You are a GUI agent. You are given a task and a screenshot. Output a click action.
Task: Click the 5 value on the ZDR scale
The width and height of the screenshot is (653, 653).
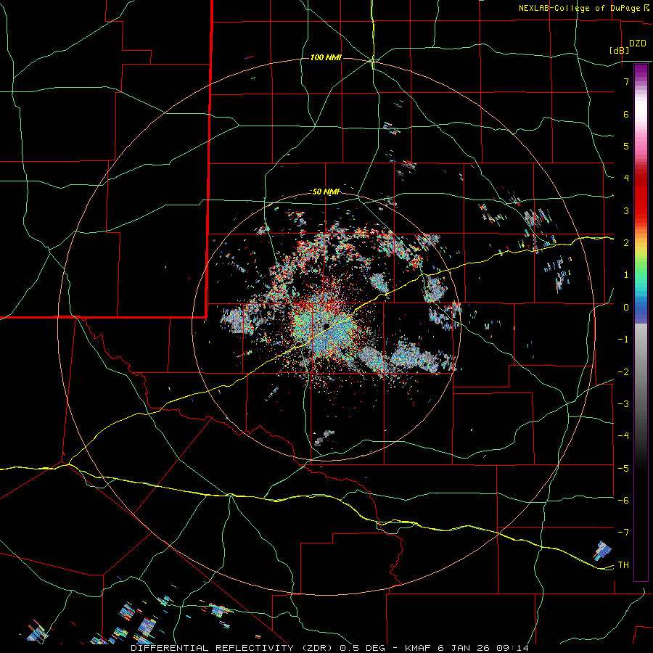click(626, 146)
